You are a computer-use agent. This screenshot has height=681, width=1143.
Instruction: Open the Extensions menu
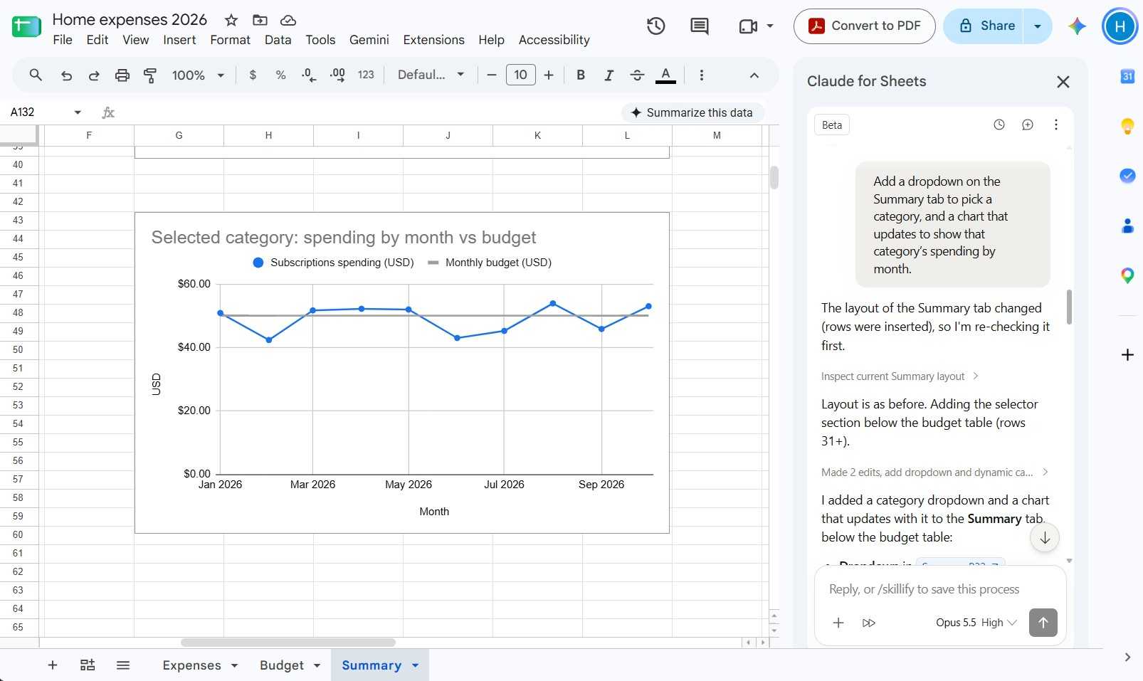click(433, 40)
